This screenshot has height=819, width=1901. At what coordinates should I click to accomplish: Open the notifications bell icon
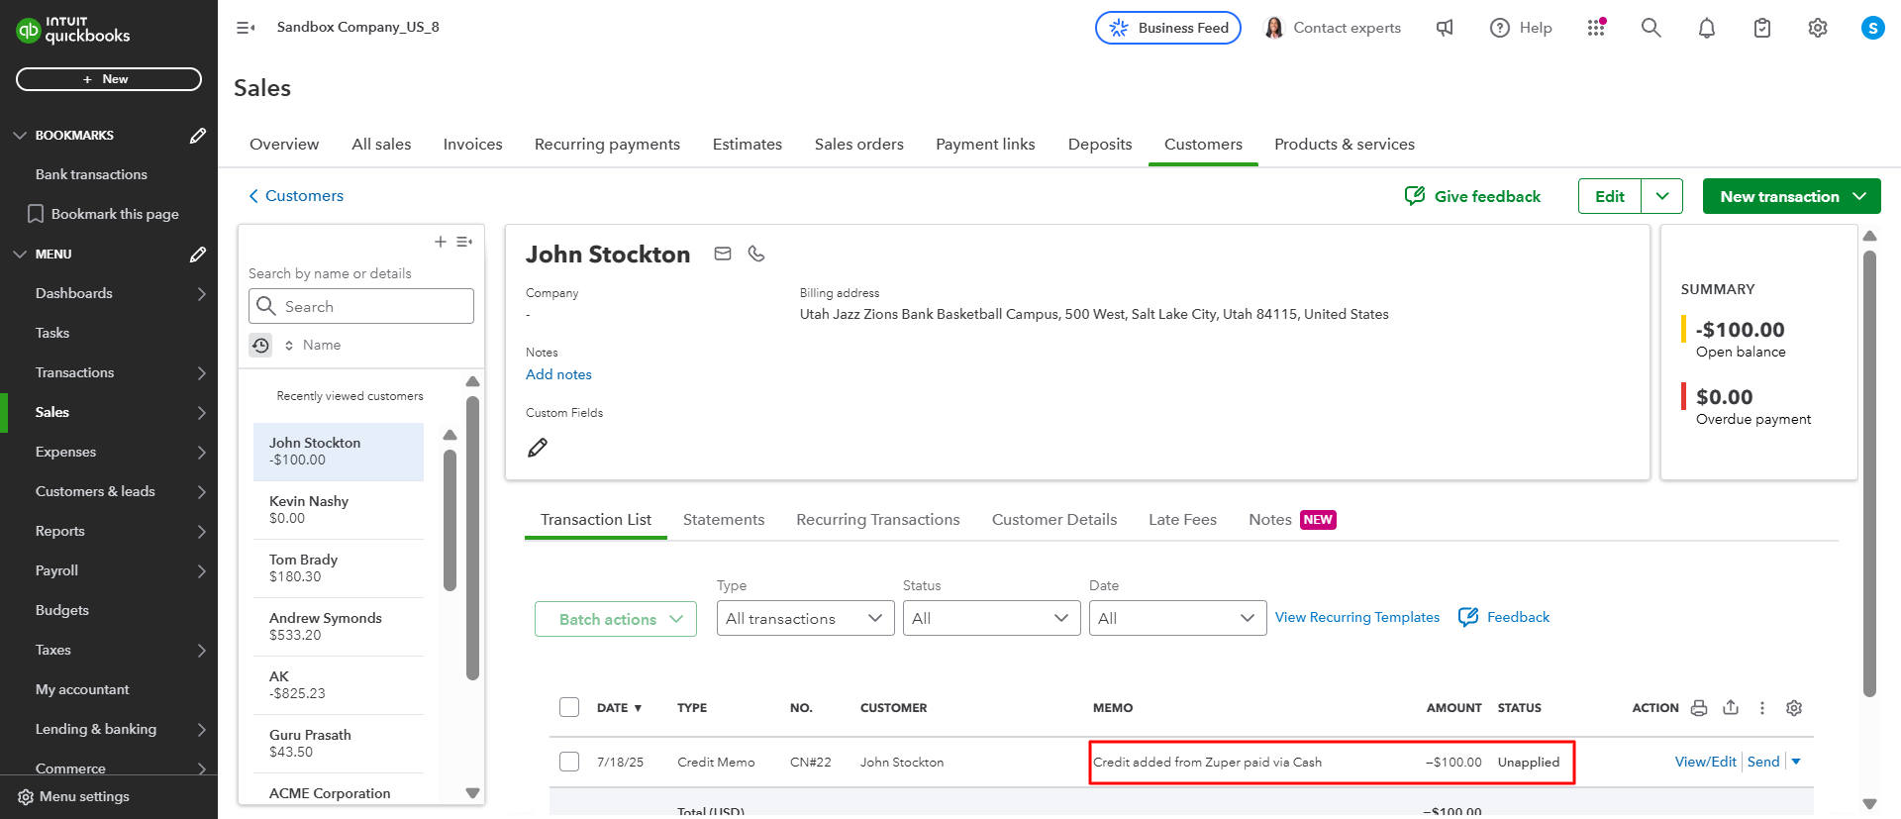1707,28
